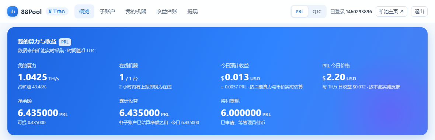The image size is (435, 140).
Task: Go to the 我的机器 tab
Action: (x=136, y=12)
